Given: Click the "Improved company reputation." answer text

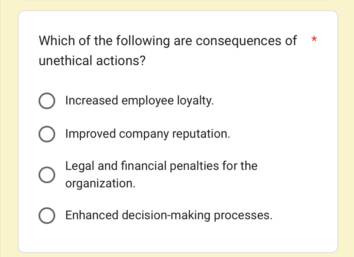Looking at the screenshot, I should tap(147, 134).
